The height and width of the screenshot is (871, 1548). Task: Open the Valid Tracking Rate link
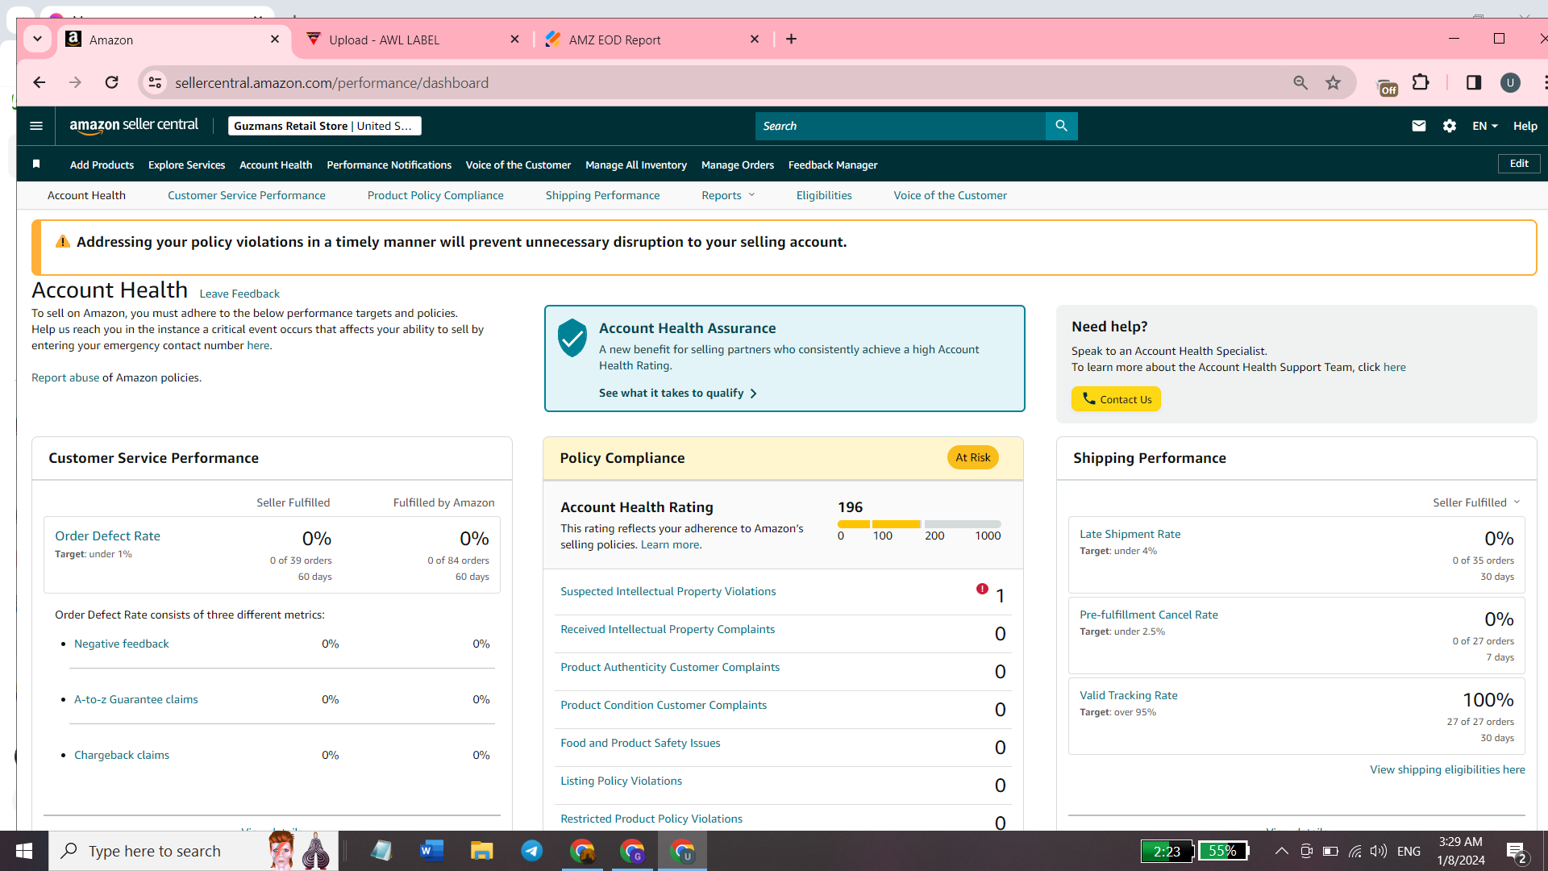[x=1128, y=695]
